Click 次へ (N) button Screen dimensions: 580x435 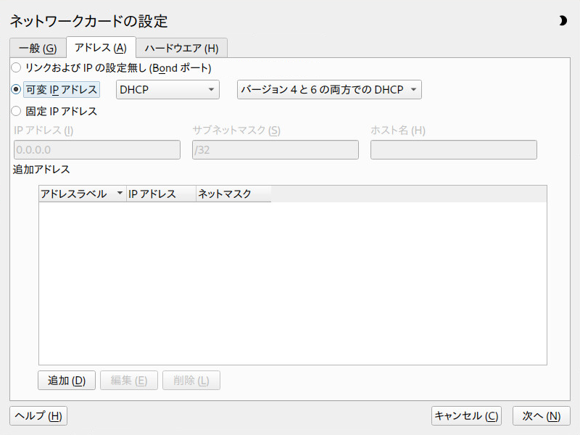coord(541,415)
